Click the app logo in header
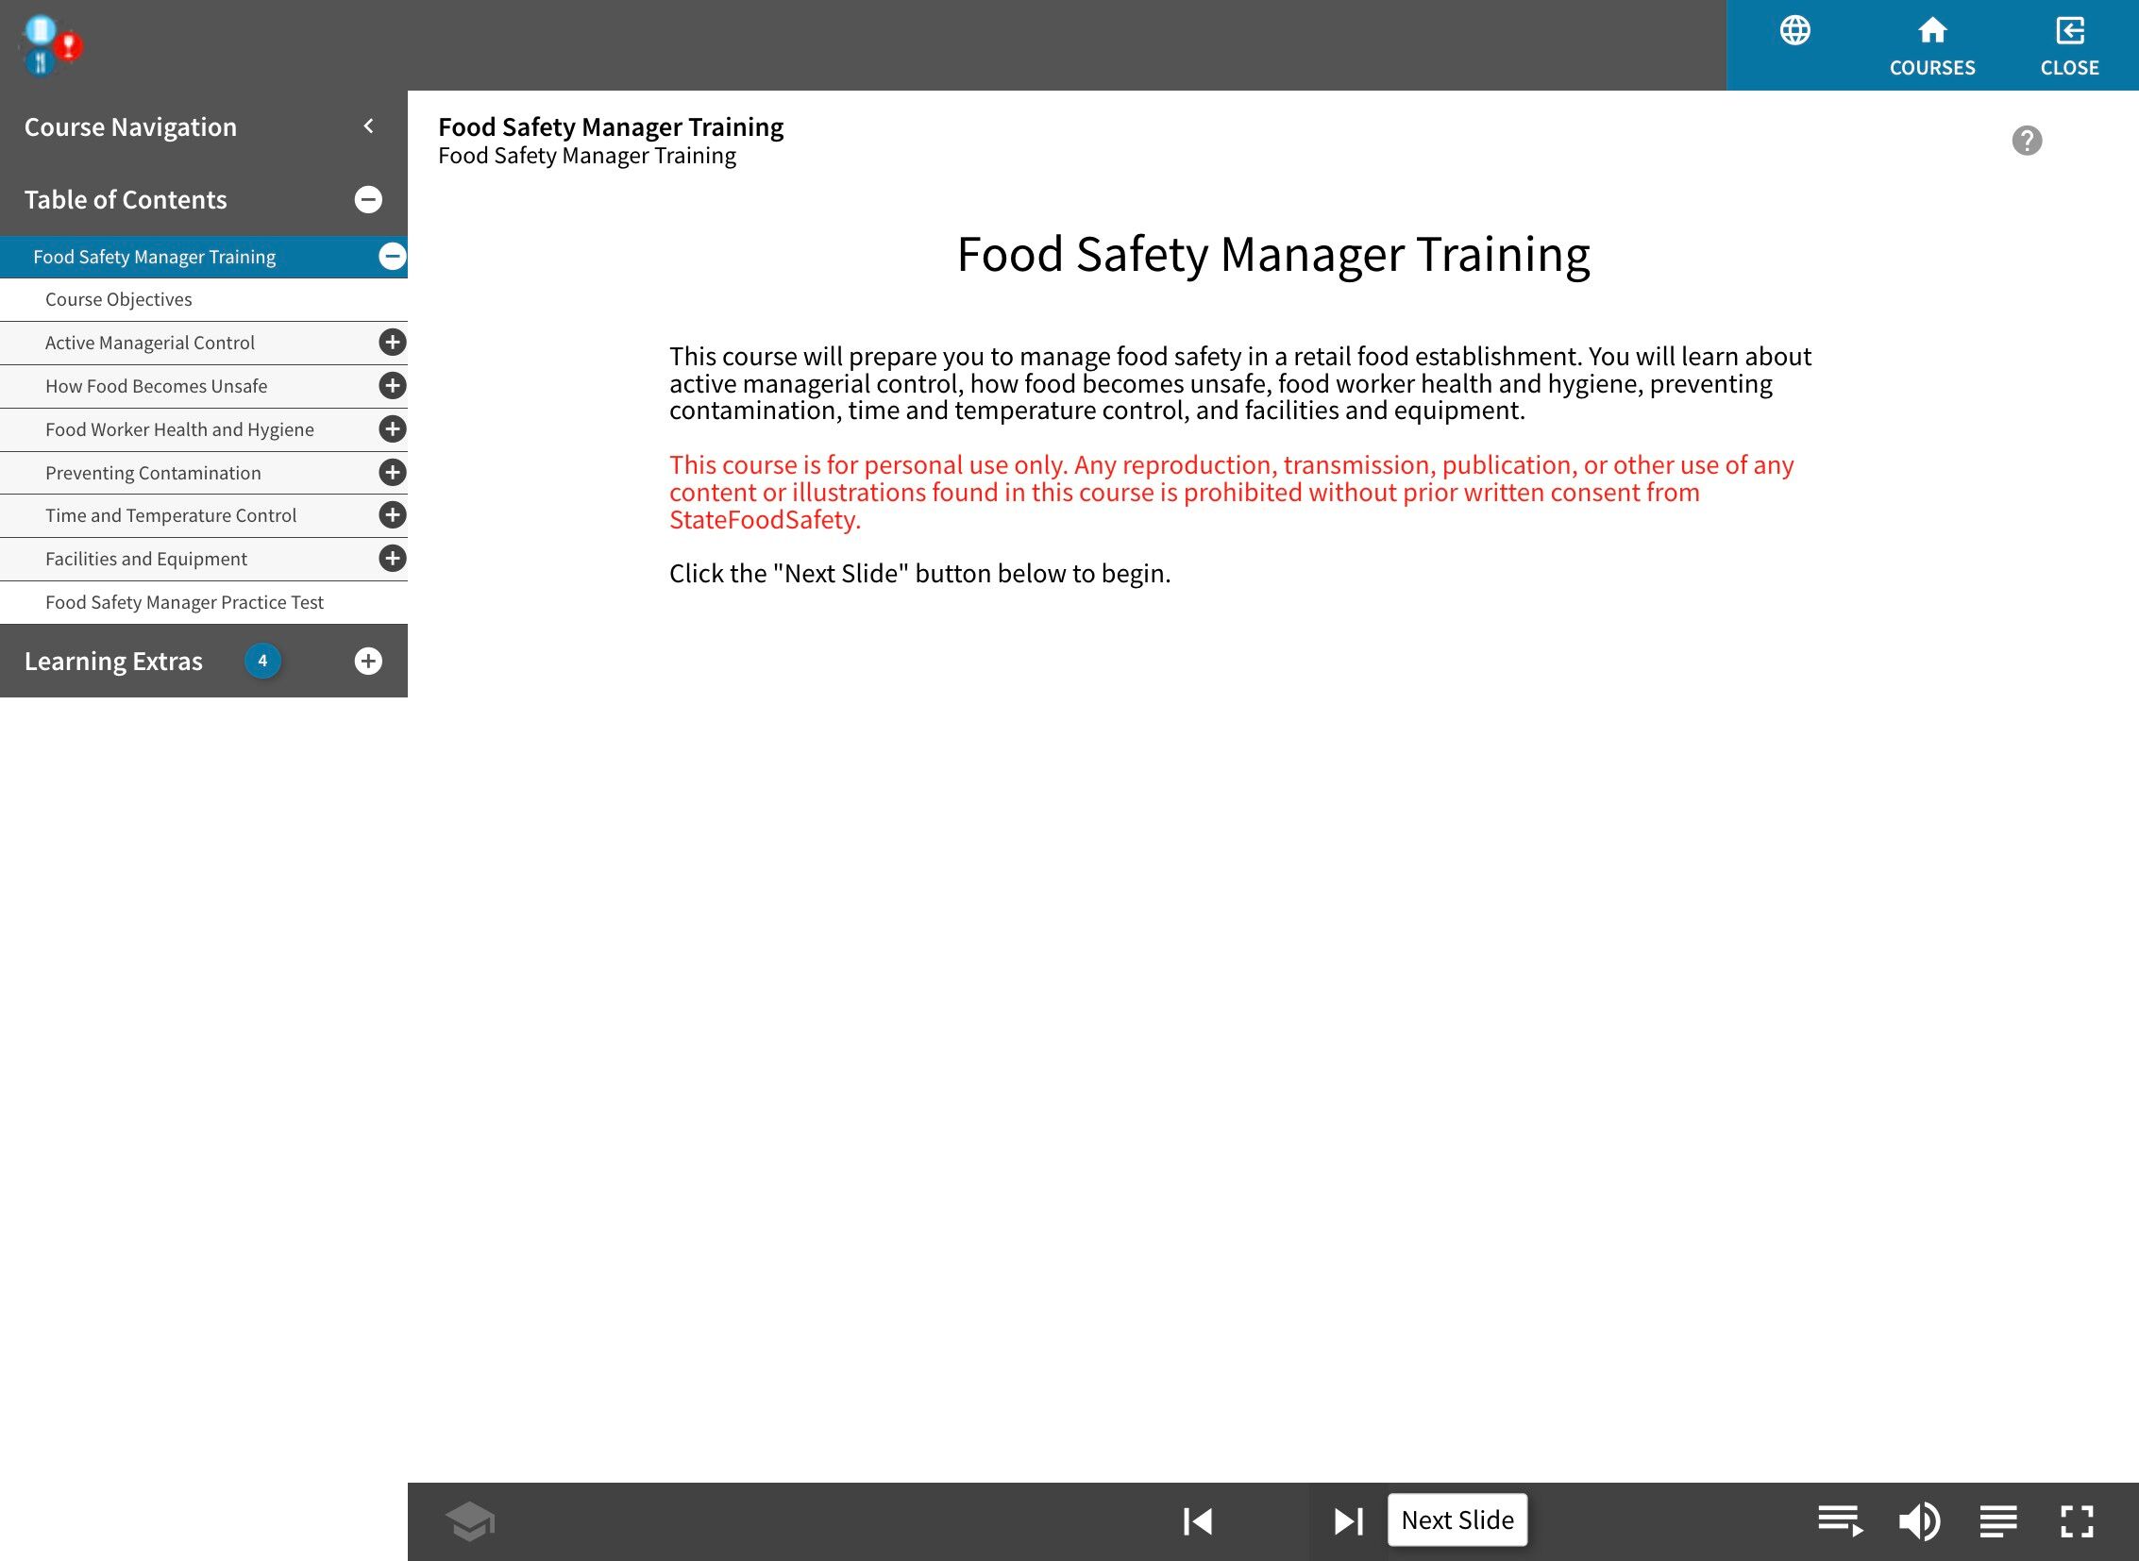Screen dimensions: 2139x1561 (x=51, y=44)
